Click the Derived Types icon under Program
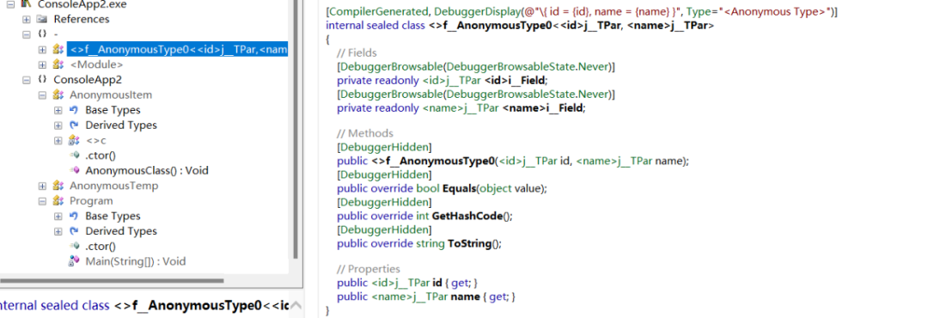928x318 pixels. (74, 231)
